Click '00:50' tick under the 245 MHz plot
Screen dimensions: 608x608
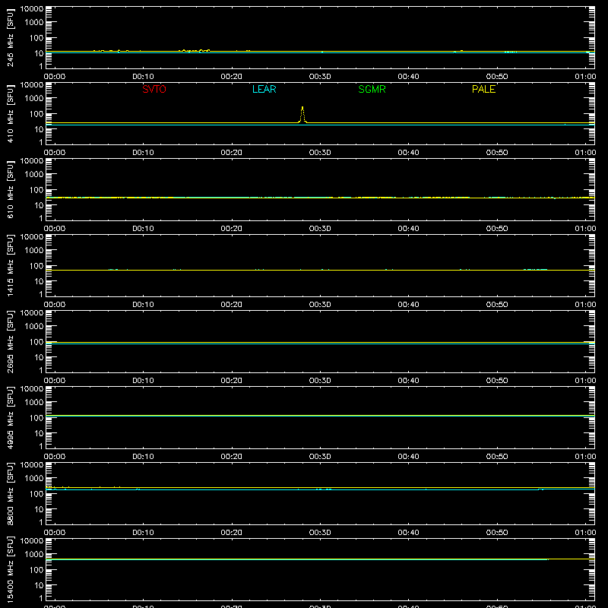click(497, 77)
